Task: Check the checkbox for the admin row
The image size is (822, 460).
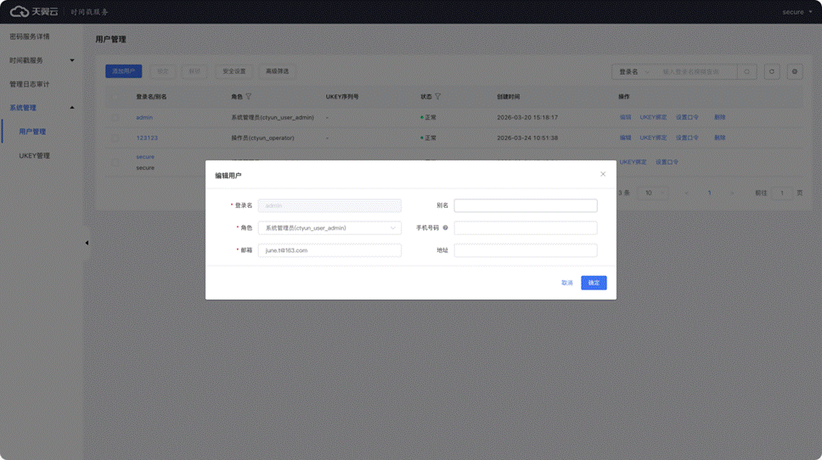Action: [115, 117]
